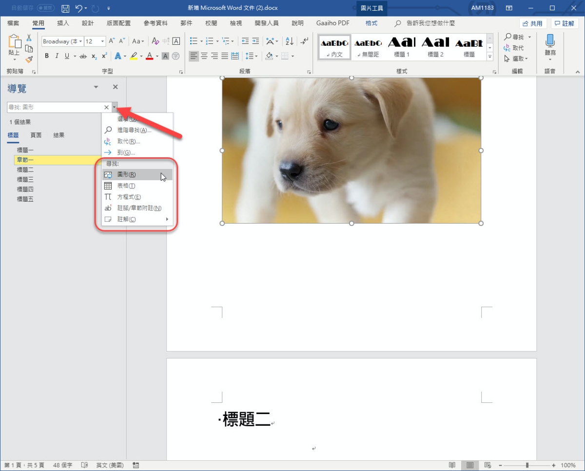Select 標題三 in the navigation headings list

click(x=25, y=179)
